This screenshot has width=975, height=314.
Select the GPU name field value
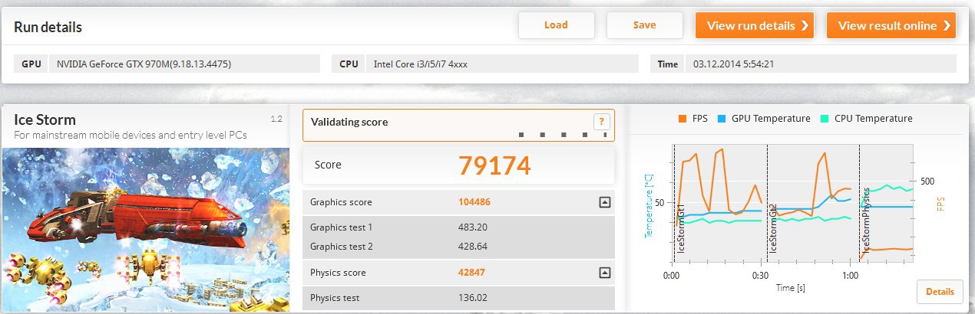coord(185,64)
